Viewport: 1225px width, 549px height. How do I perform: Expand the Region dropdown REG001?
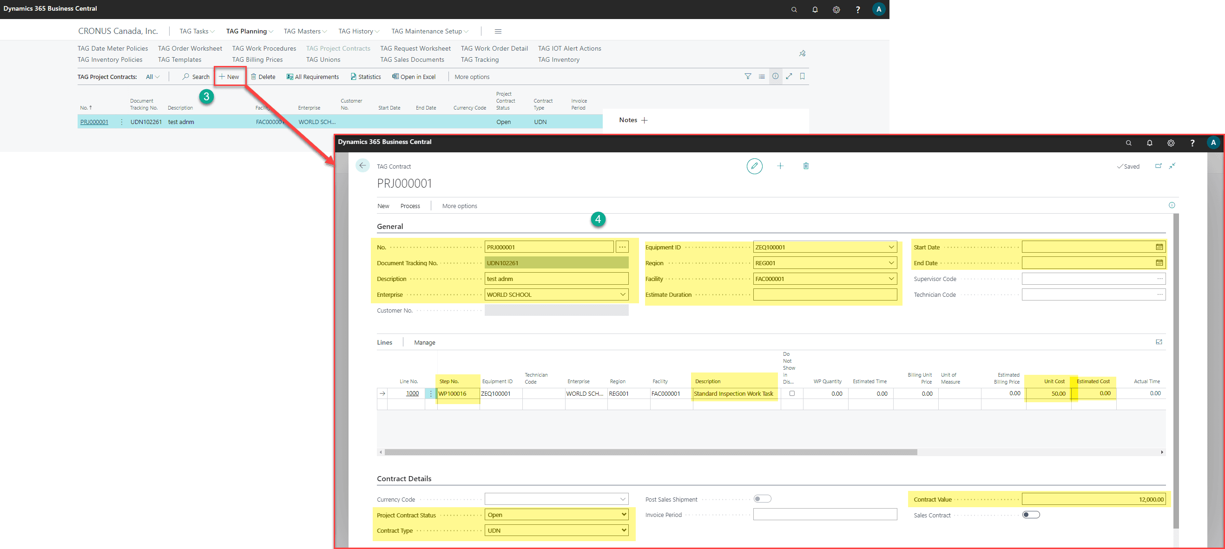(x=891, y=263)
